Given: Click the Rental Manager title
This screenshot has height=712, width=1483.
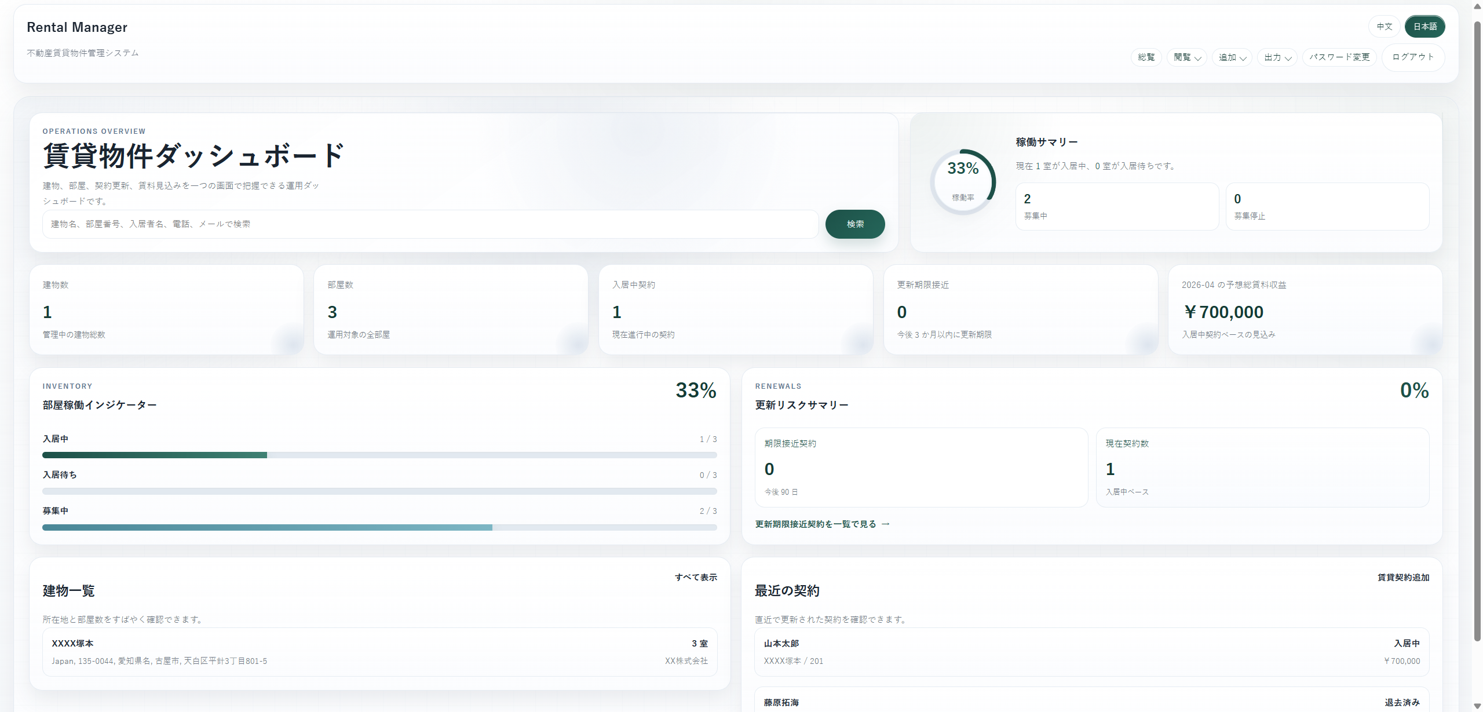Looking at the screenshot, I should (77, 27).
